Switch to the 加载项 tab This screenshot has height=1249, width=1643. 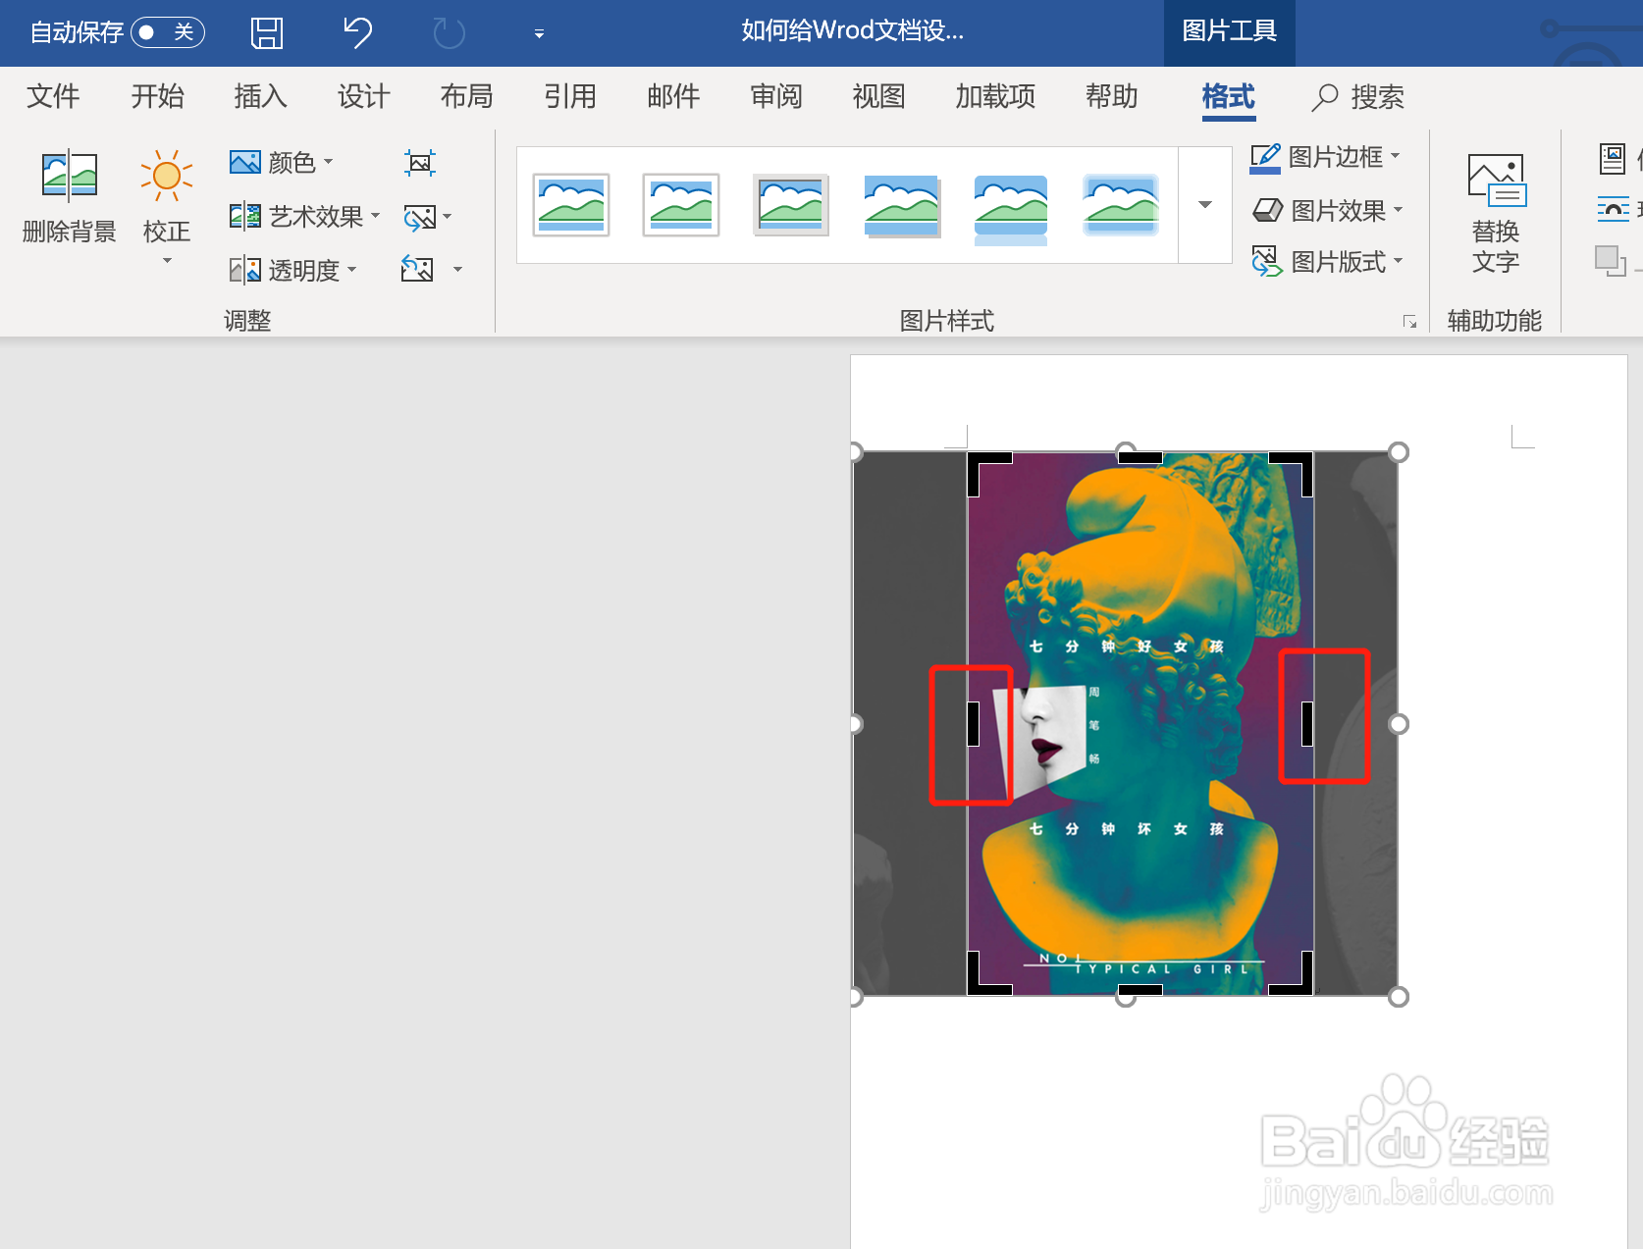[x=995, y=96]
